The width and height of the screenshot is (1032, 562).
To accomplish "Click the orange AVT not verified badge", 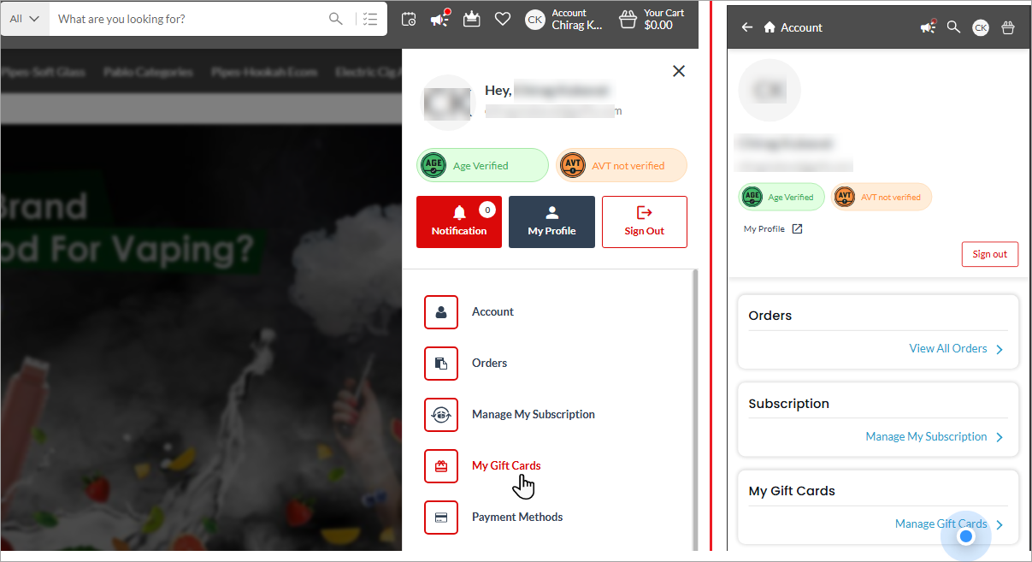I will click(x=622, y=165).
